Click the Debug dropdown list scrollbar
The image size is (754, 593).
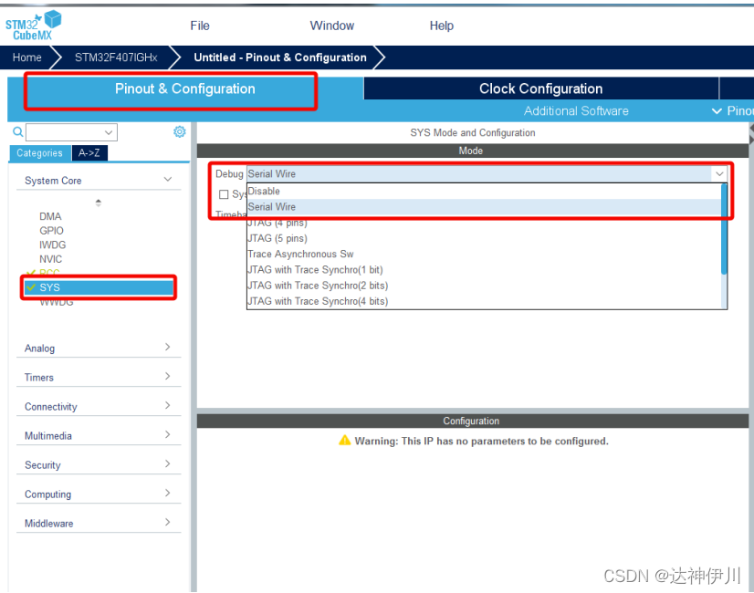click(724, 229)
